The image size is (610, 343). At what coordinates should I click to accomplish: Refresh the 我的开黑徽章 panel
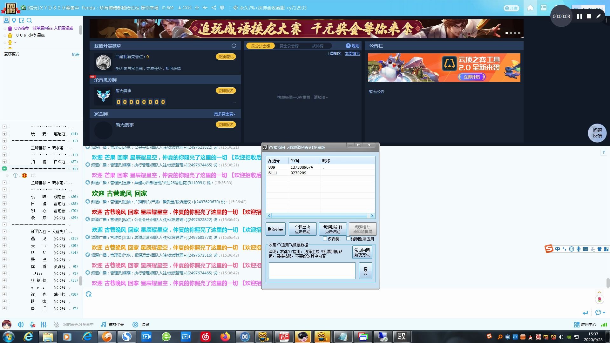[x=234, y=46]
